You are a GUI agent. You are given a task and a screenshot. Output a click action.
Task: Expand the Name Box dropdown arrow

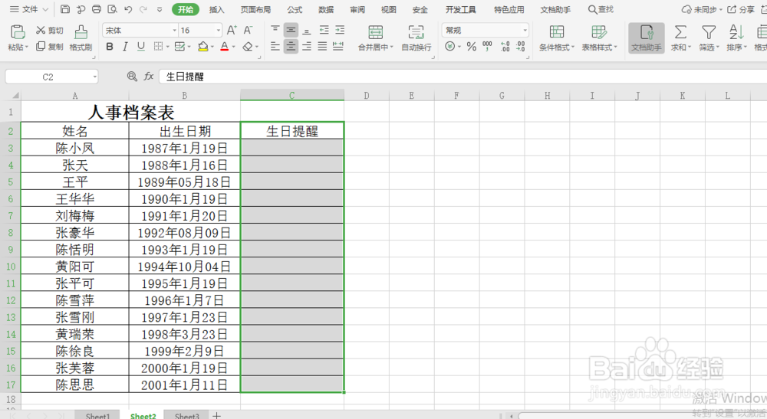[x=94, y=77]
